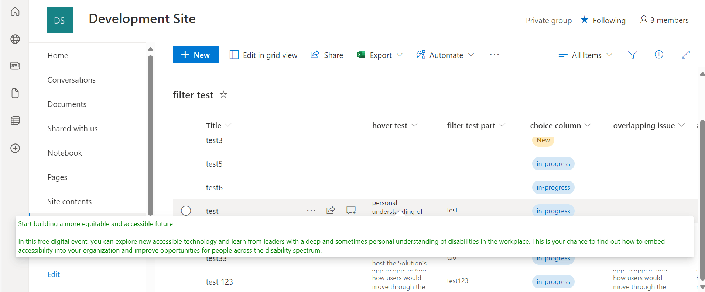Open Site contents navigation link
Screen dimensions: 705x292
coord(70,202)
